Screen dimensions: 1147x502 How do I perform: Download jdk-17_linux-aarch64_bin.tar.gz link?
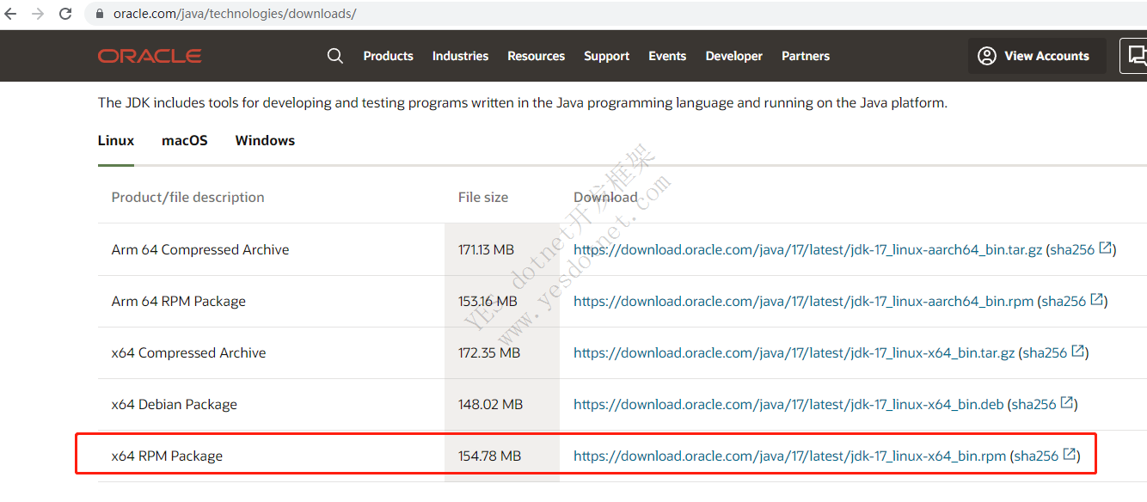[x=807, y=250]
